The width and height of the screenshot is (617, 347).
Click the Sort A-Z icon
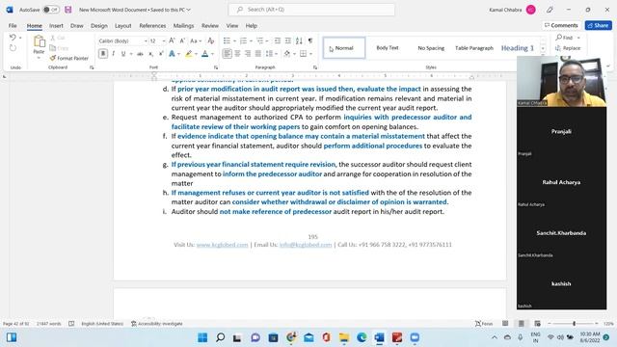[x=299, y=40]
